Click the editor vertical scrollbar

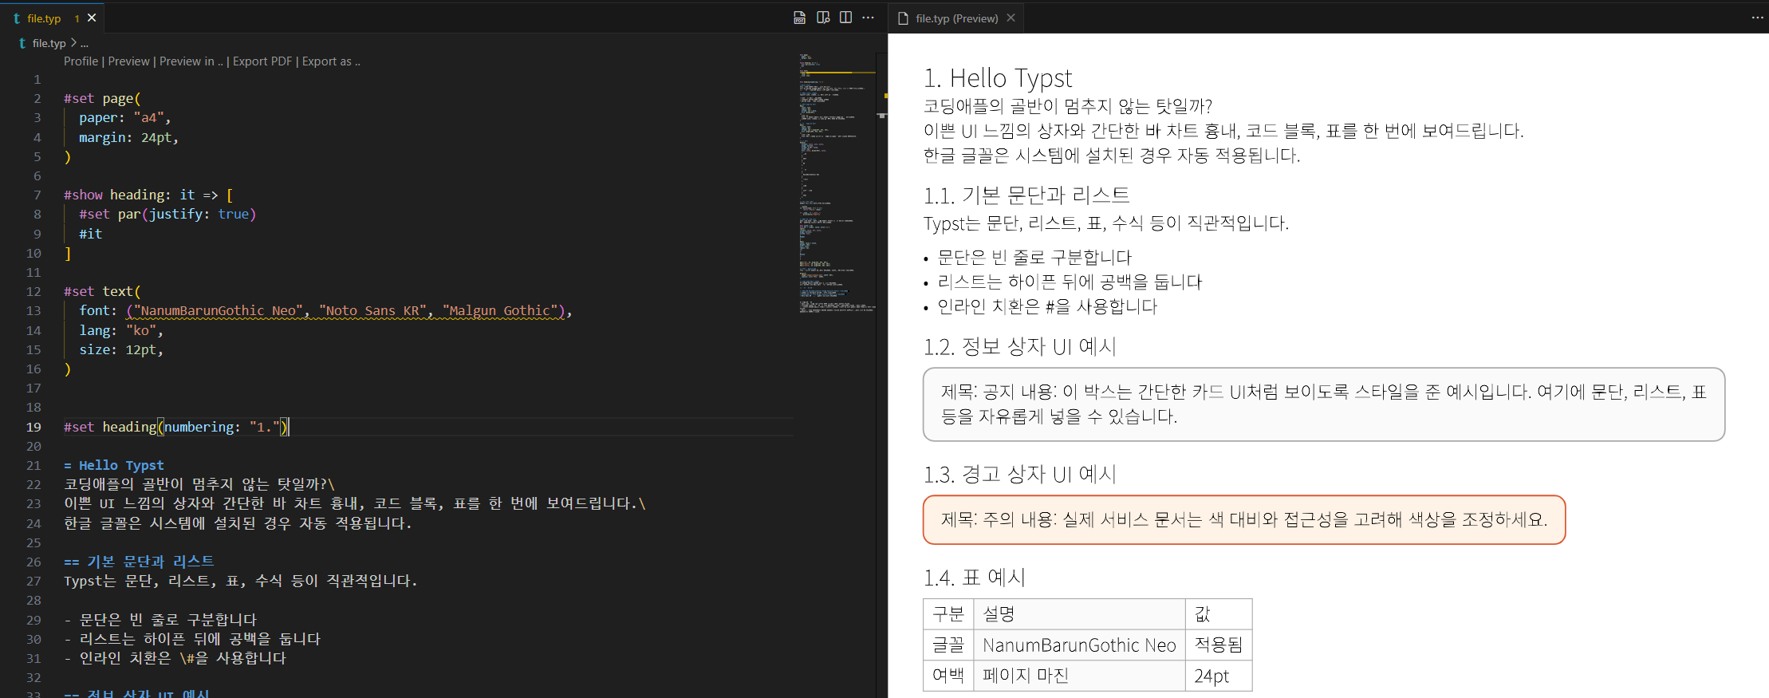click(881, 375)
